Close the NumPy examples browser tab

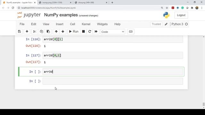click(x=35, y=3)
